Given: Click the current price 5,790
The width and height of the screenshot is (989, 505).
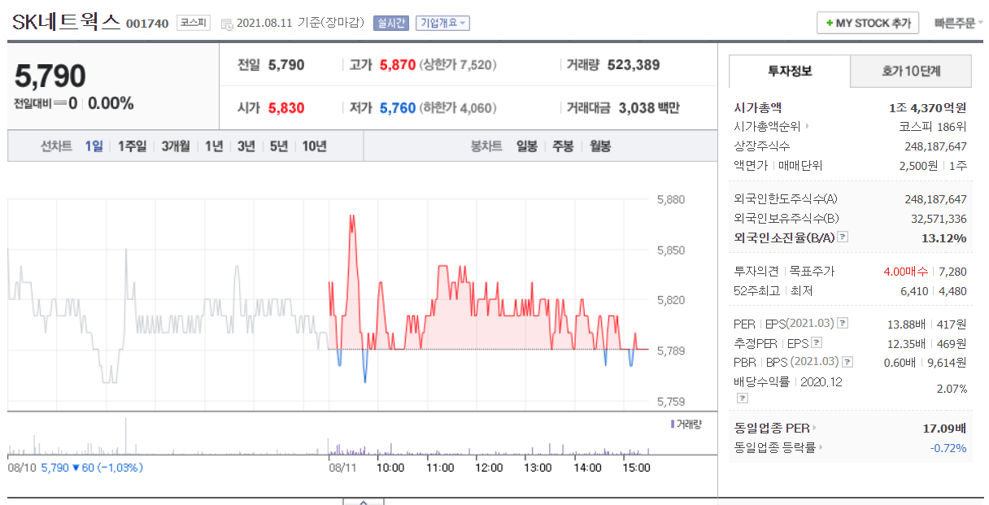Looking at the screenshot, I should (x=50, y=76).
